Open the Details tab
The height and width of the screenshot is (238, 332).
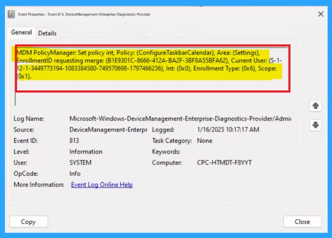tap(47, 33)
